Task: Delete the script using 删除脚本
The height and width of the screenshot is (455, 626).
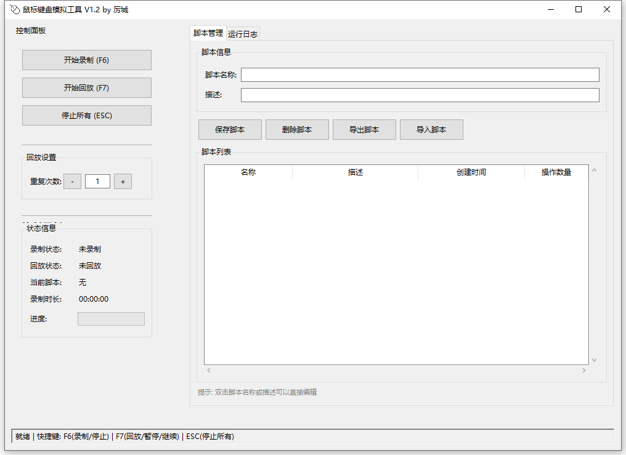Action: [x=297, y=129]
